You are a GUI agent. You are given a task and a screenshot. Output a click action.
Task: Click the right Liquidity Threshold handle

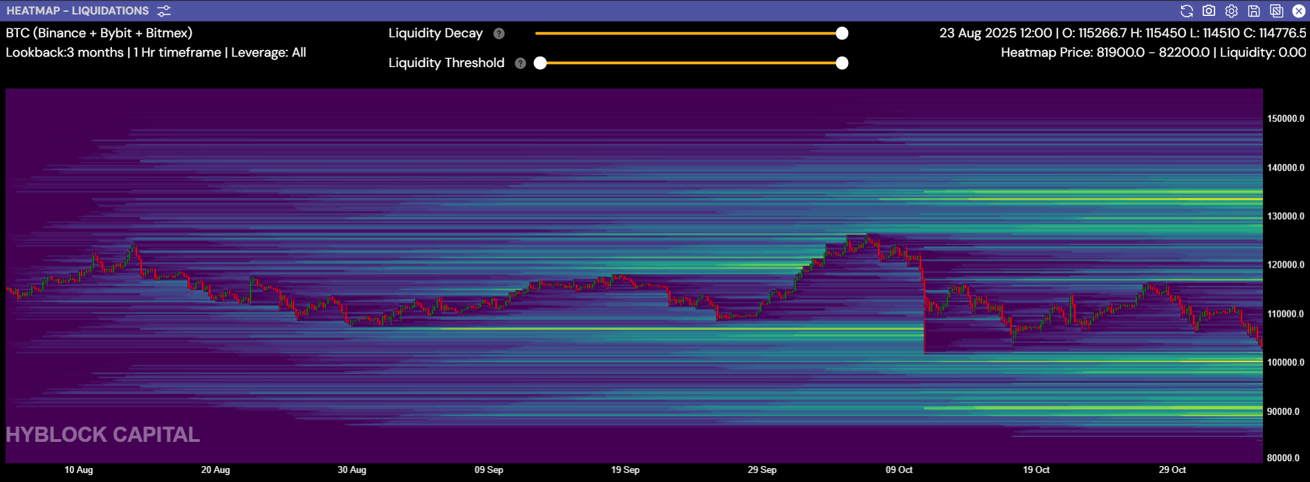coord(842,63)
